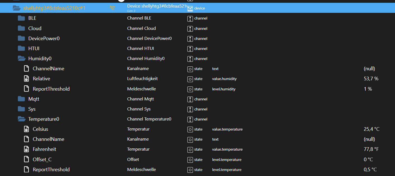The width and height of the screenshot is (395, 176).
Task: Click locked file icon of Fahrenheit
Action: pos(26,149)
